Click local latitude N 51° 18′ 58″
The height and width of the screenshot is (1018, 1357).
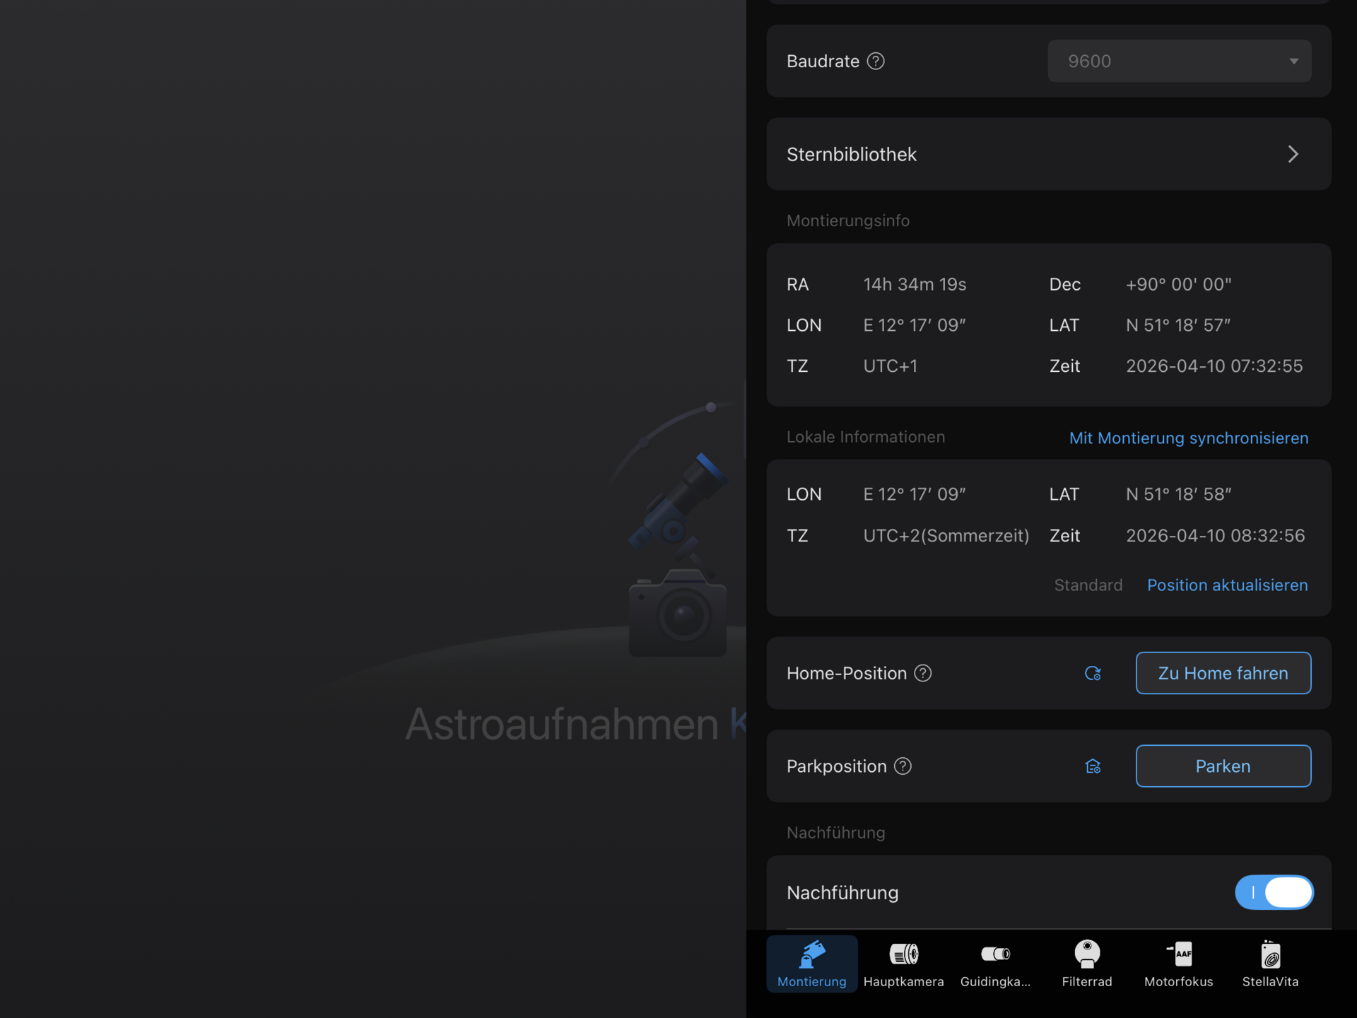pyautogui.click(x=1178, y=495)
